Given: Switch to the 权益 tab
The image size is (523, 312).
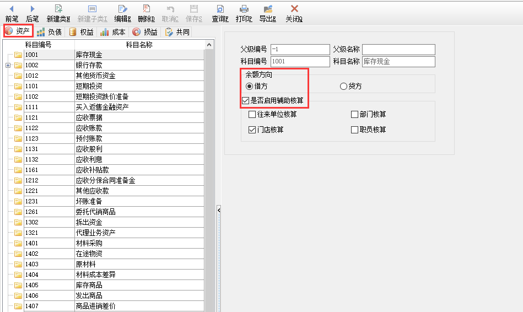Looking at the screenshot, I should click(x=81, y=32).
